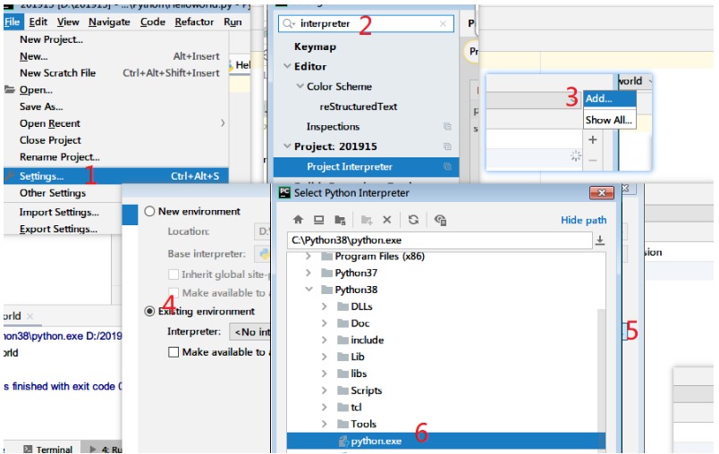Image resolution: width=719 pixels, height=454 pixels.
Task: Click the New Folder toolbar icon
Action: pos(367,221)
